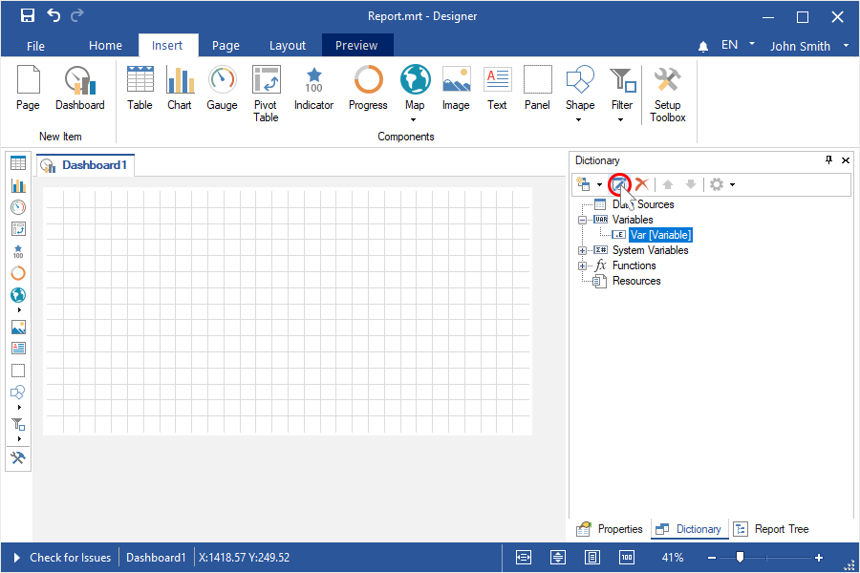Click the zoom slider handle
This screenshot has width=860, height=573.
[x=740, y=557]
